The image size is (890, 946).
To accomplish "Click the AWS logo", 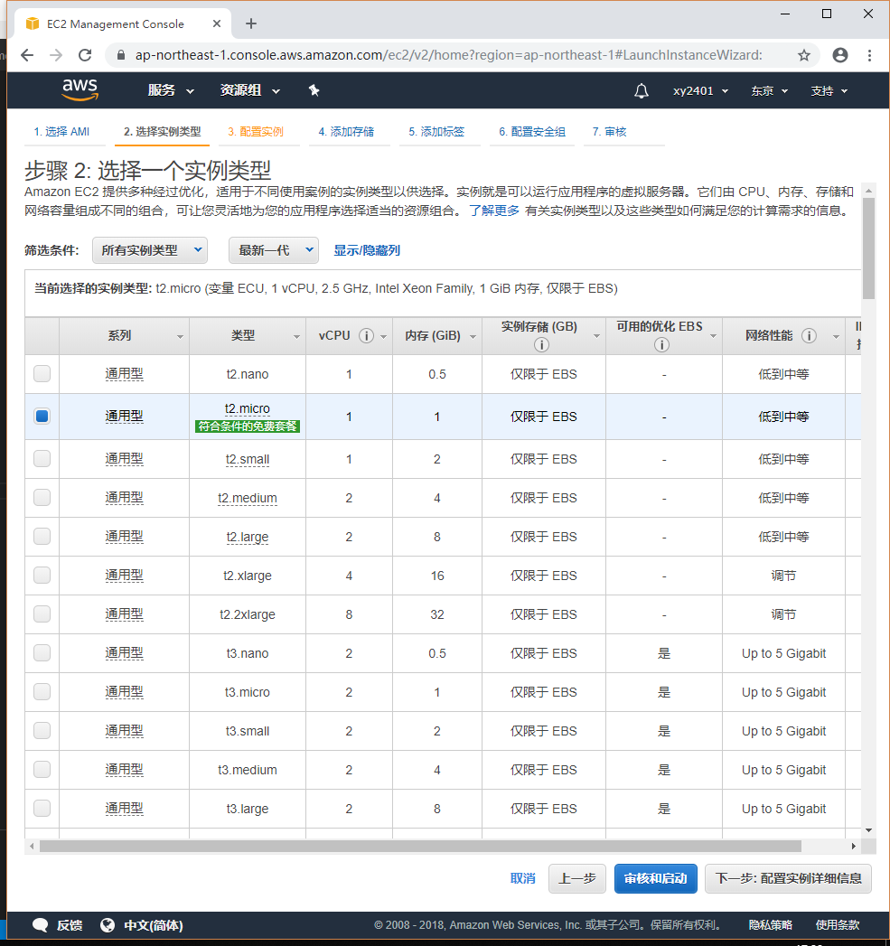I will tap(80, 89).
